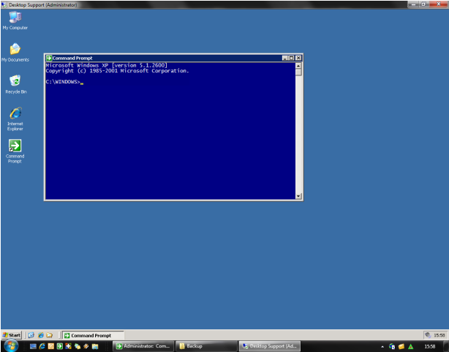Minimize the Desktop Support remote window
Viewport: 449px width, 352px height.
click(413, 4)
